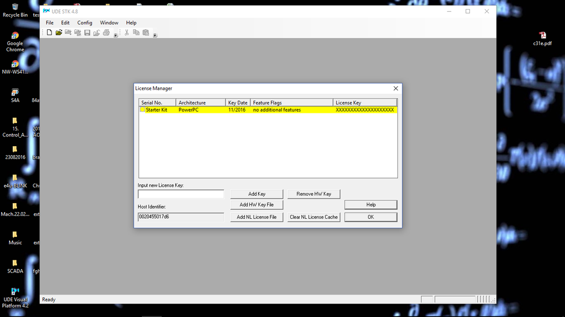
Task: Open the File menu
Action: [50, 23]
